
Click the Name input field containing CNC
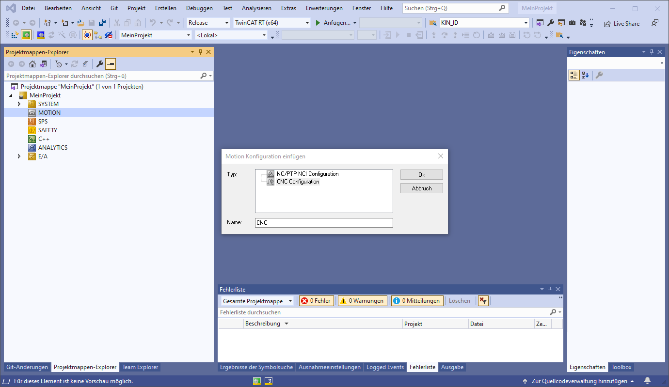[x=324, y=223]
